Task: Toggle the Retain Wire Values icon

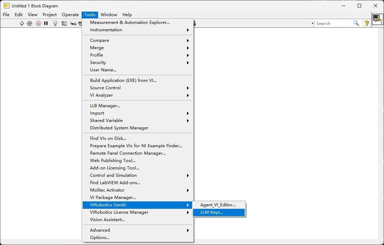Action: point(64,24)
